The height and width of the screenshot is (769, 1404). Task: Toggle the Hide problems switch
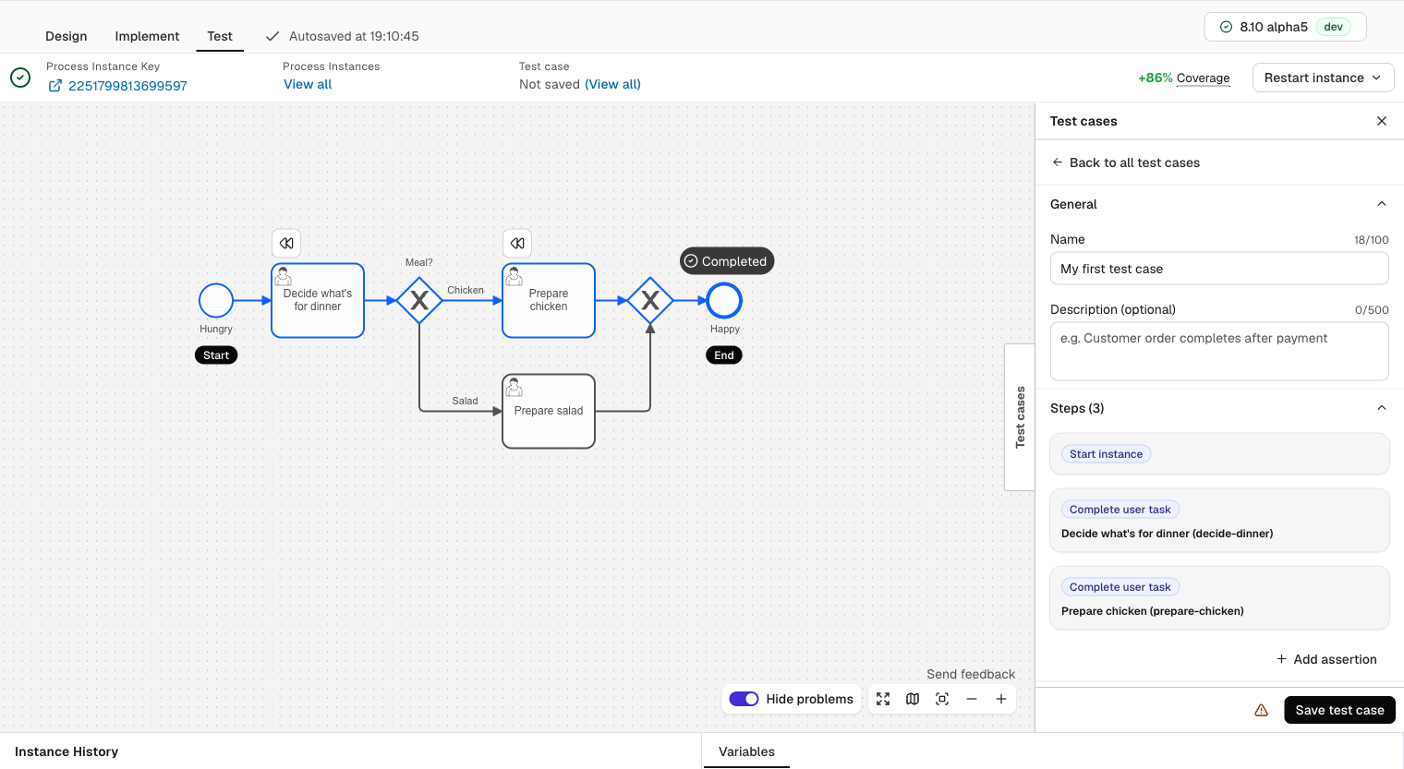[x=744, y=699]
